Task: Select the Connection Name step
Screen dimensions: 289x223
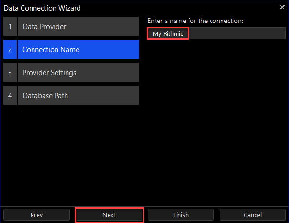Action: (x=78, y=49)
